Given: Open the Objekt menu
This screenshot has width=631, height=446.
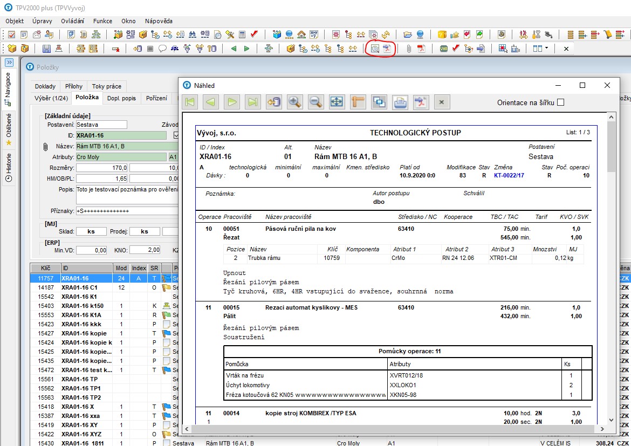Looking at the screenshot, I should [15, 21].
